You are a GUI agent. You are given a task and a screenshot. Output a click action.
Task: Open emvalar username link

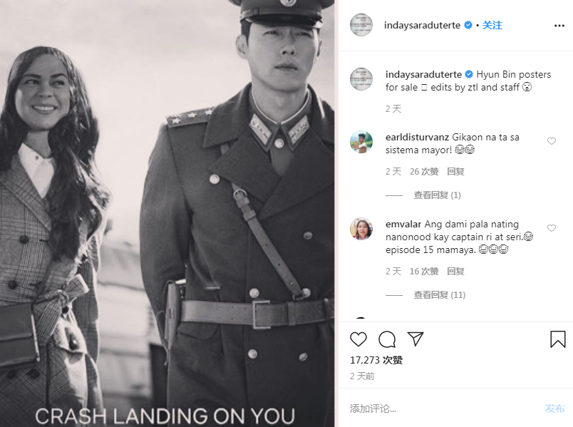tap(403, 225)
